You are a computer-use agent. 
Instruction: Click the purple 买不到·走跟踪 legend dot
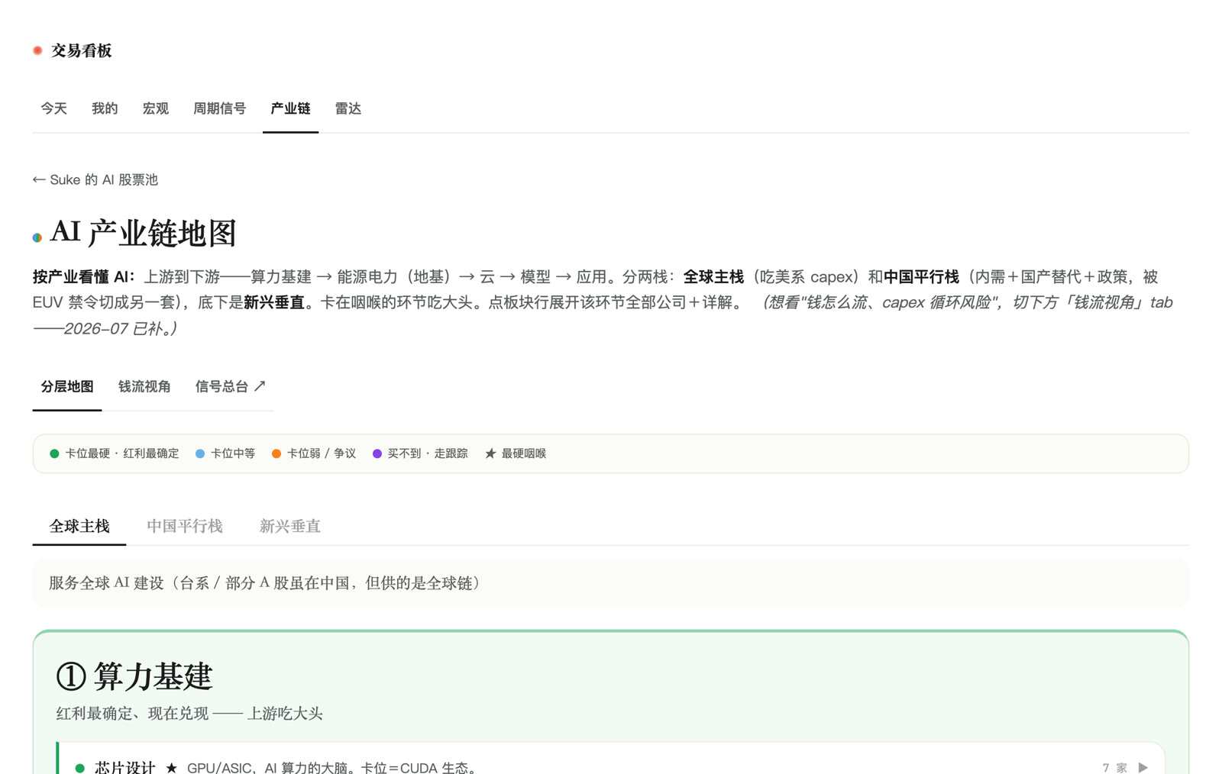click(377, 453)
